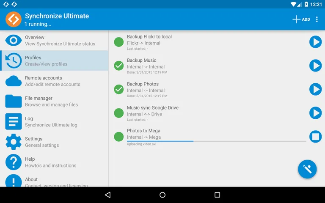Run the Backup Music profile
This screenshot has height=203, width=325.
(x=315, y=66)
